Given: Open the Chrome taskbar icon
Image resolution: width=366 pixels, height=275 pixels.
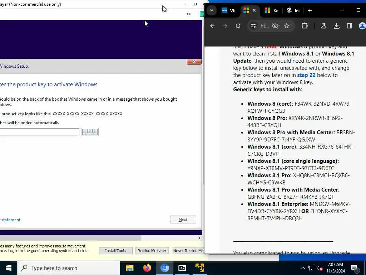Looking at the screenshot, I should [164, 268].
